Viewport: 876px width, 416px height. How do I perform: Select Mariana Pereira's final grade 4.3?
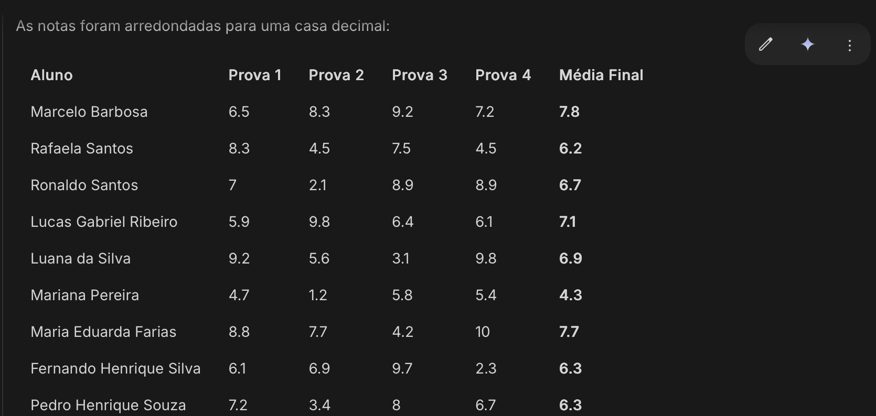[x=570, y=295]
